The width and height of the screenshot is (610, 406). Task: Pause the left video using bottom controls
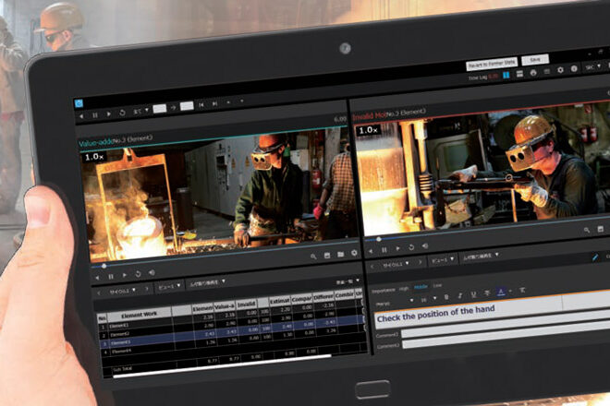coord(111,275)
